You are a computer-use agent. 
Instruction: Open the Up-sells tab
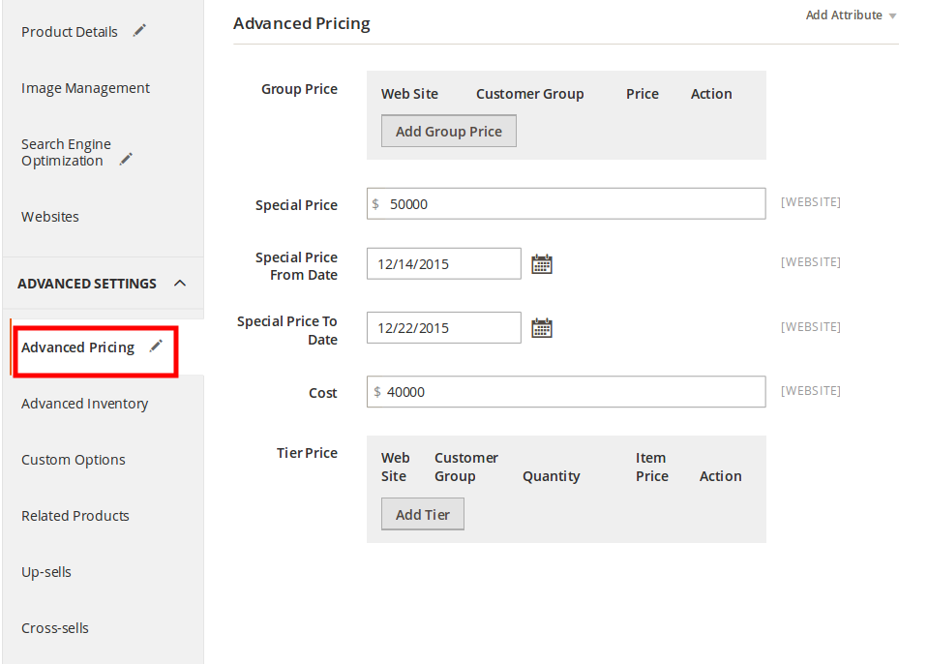point(46,572)
